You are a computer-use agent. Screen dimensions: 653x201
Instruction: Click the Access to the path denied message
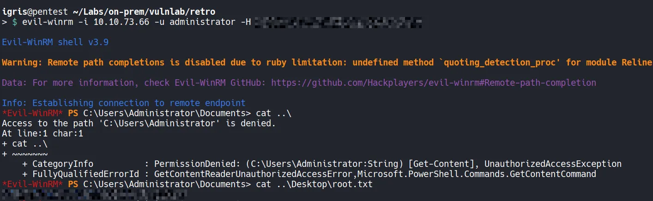[x=139, y=124]
